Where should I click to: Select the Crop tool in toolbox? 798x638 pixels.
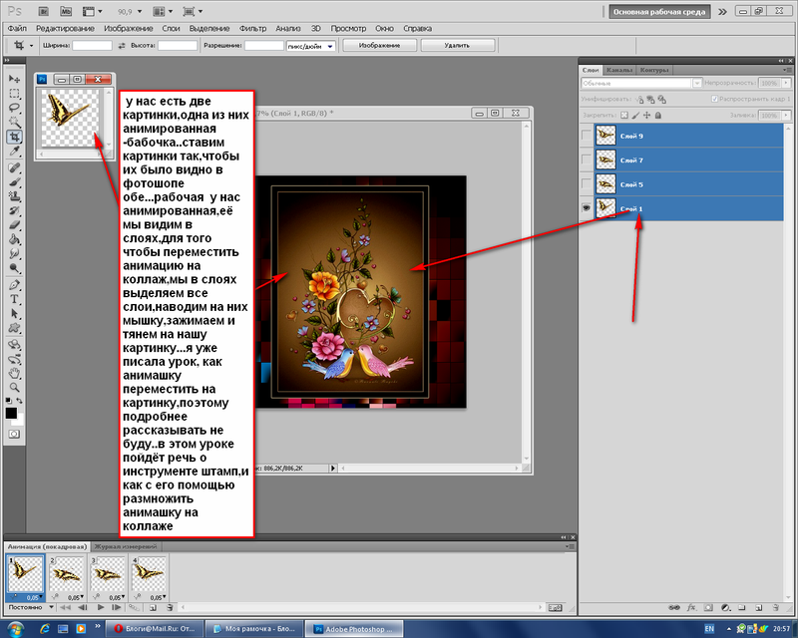14,137
